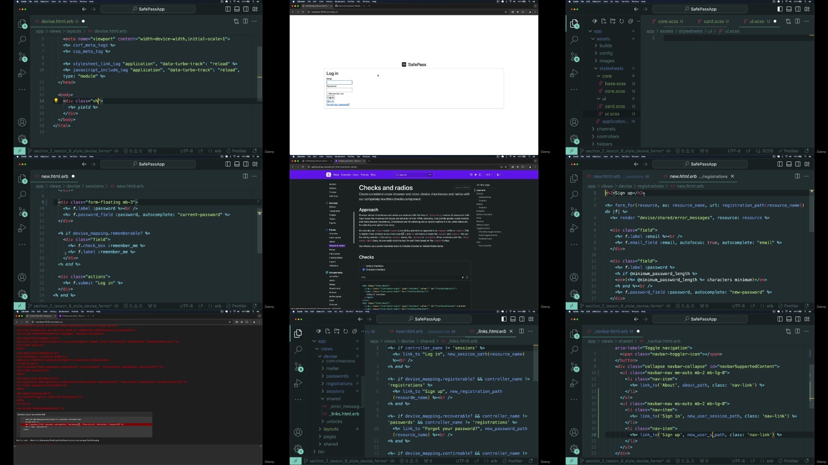Open Explorer files icon in _navbar.html.erb window
828x465 pixels.
[x=574, y=333]
